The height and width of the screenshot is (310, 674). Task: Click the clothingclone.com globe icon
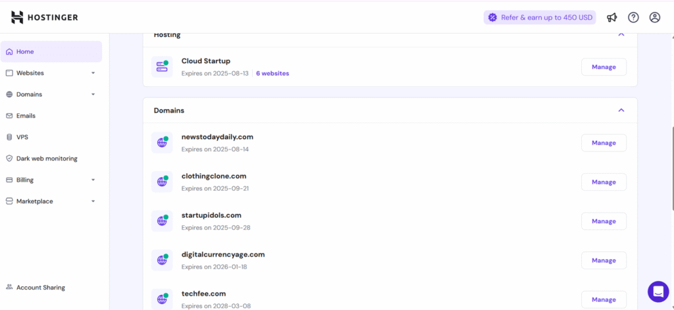162,182
